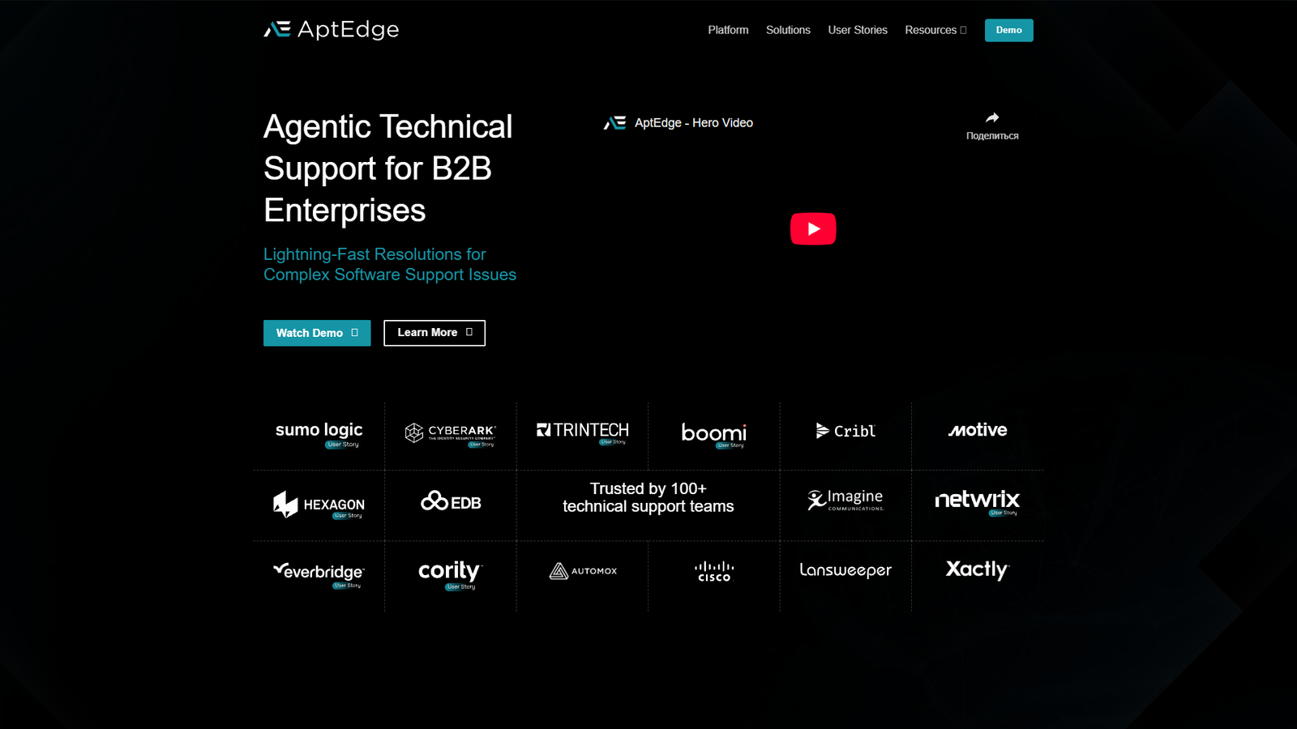Open the Platform menu item
The image size is (1297, 729).
(728, 30)
